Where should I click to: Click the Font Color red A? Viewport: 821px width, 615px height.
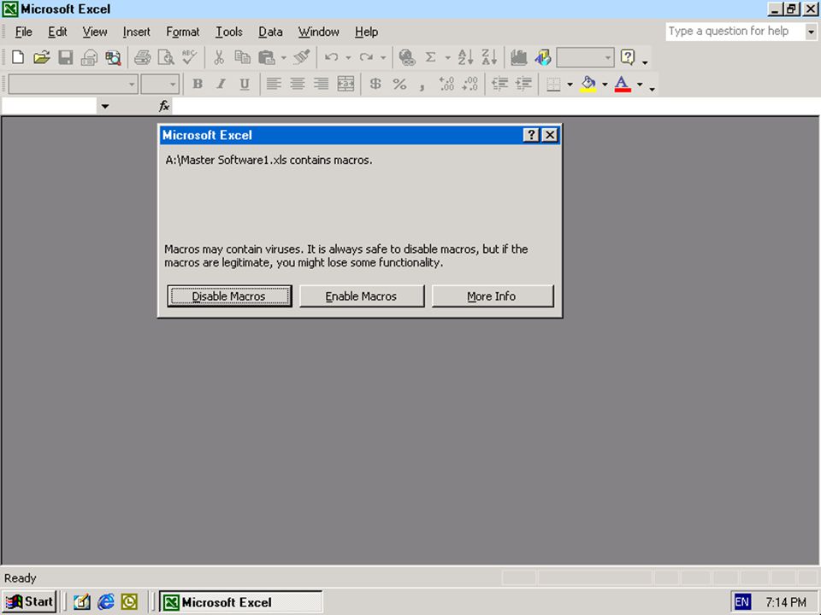click(622, 84)
